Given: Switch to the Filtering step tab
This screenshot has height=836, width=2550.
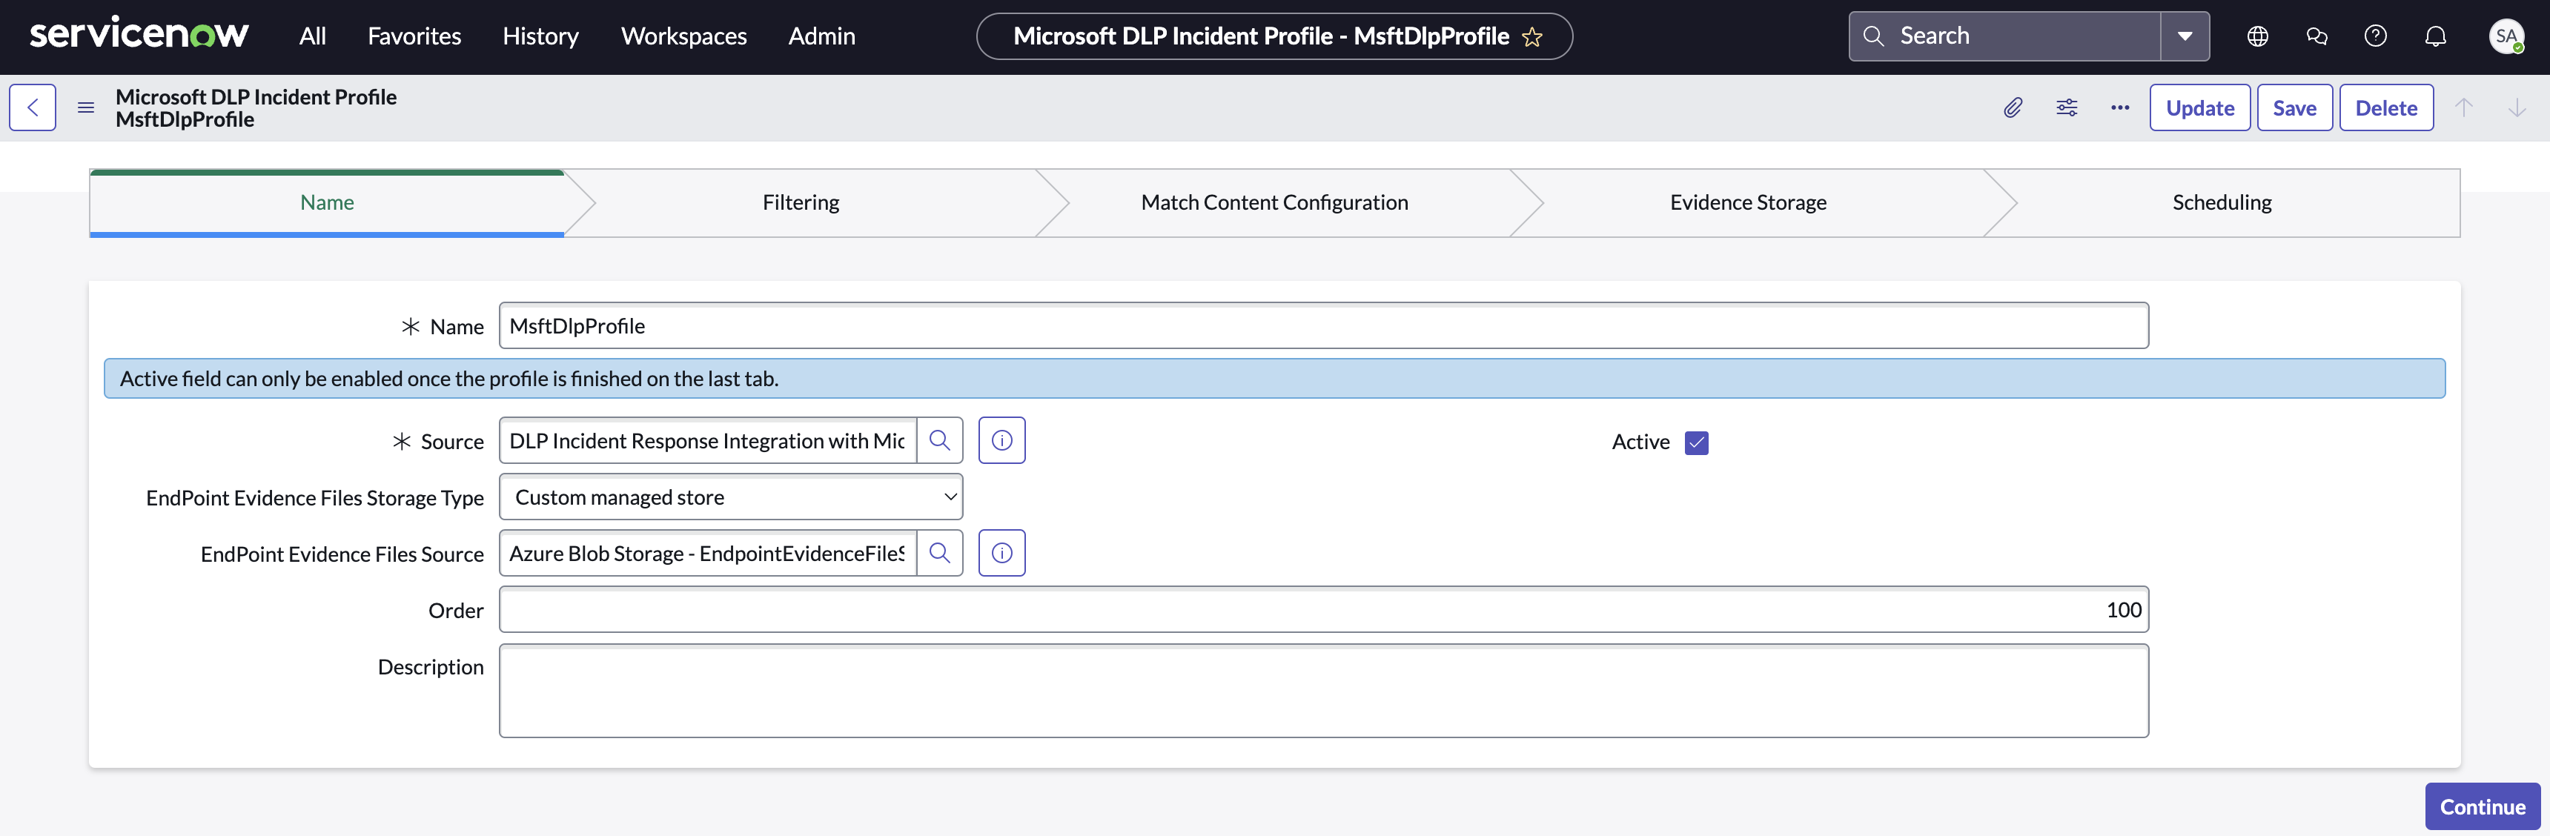Looking at the screenshot, I should tap(801, 203).
